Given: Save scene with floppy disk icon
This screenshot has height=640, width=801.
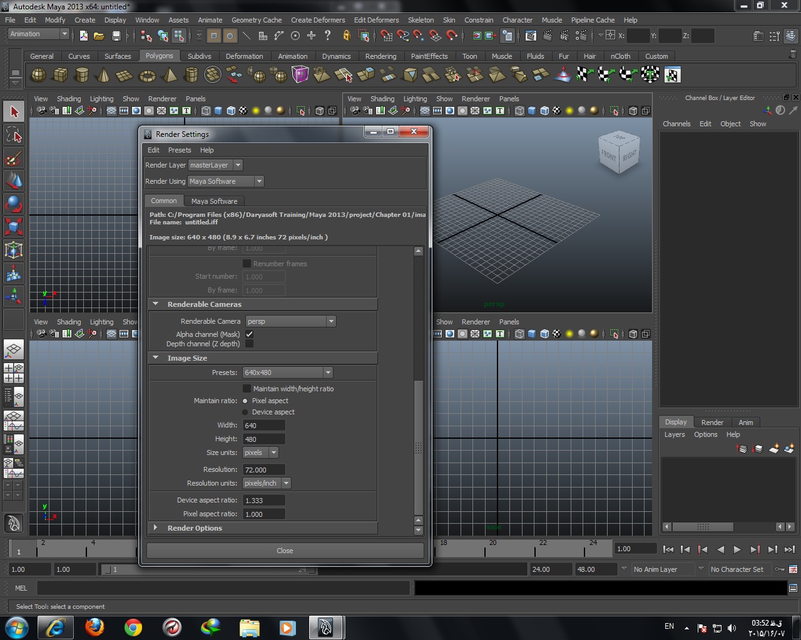Looking at the screenshot, I should coord(116,36).
